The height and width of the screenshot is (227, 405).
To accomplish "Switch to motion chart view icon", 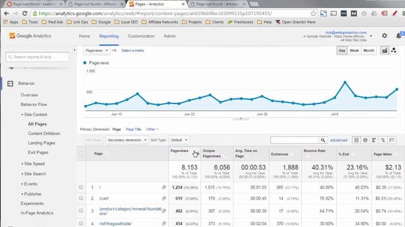I will point(394,50).
